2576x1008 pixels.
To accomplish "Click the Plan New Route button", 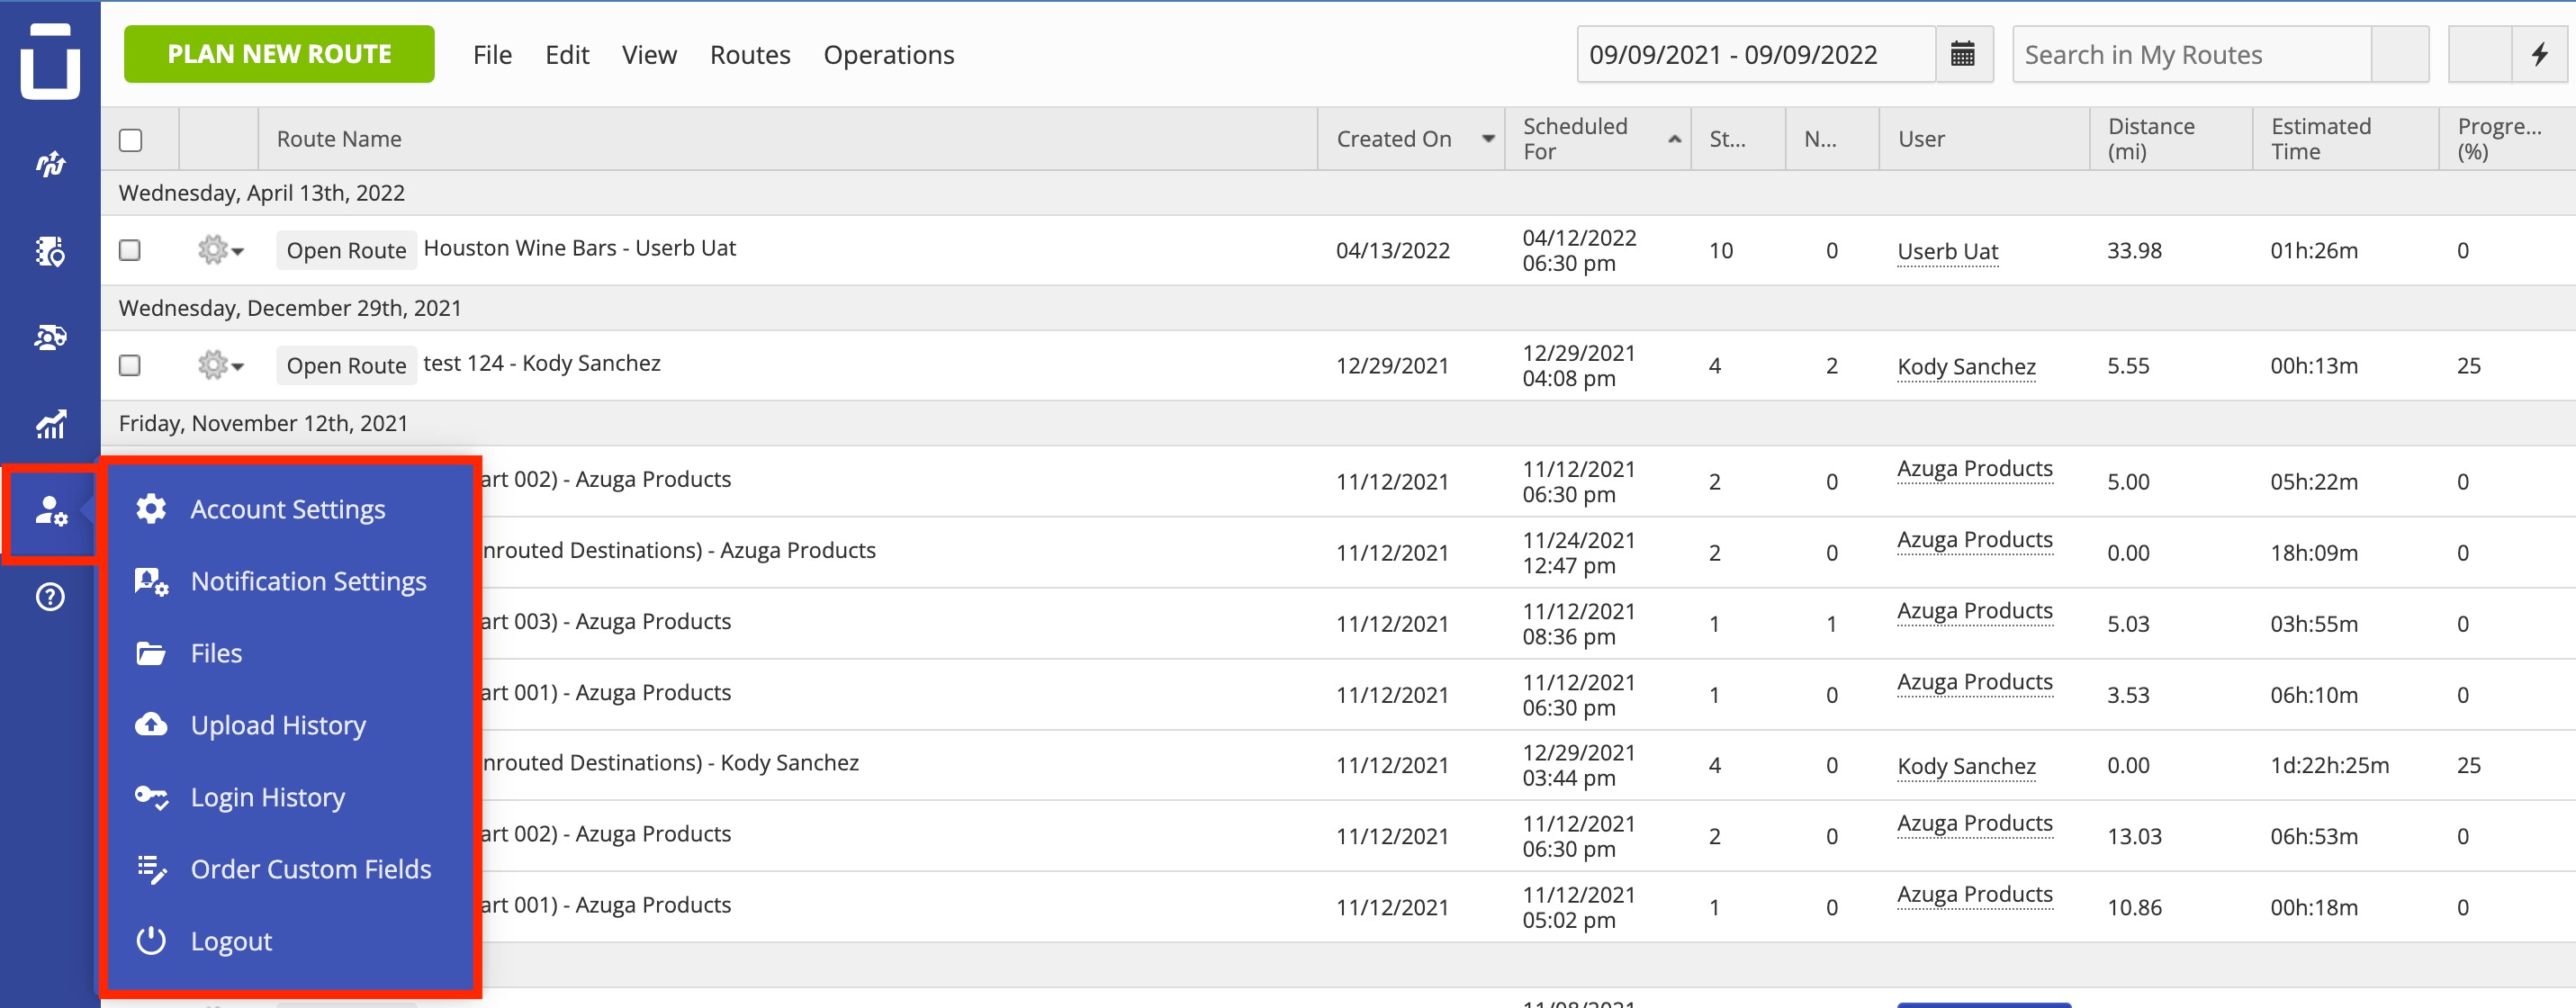I will (279, 54).
